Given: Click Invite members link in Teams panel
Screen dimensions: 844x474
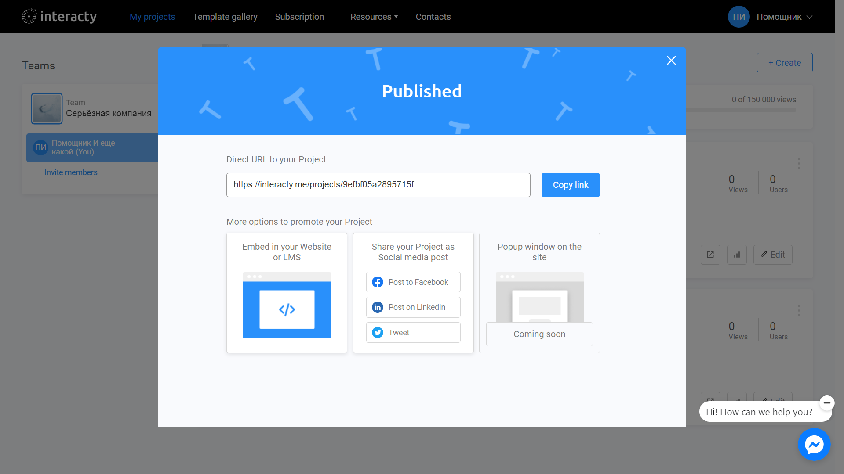Looking at the screenshot, I should [x=65, y=172].
